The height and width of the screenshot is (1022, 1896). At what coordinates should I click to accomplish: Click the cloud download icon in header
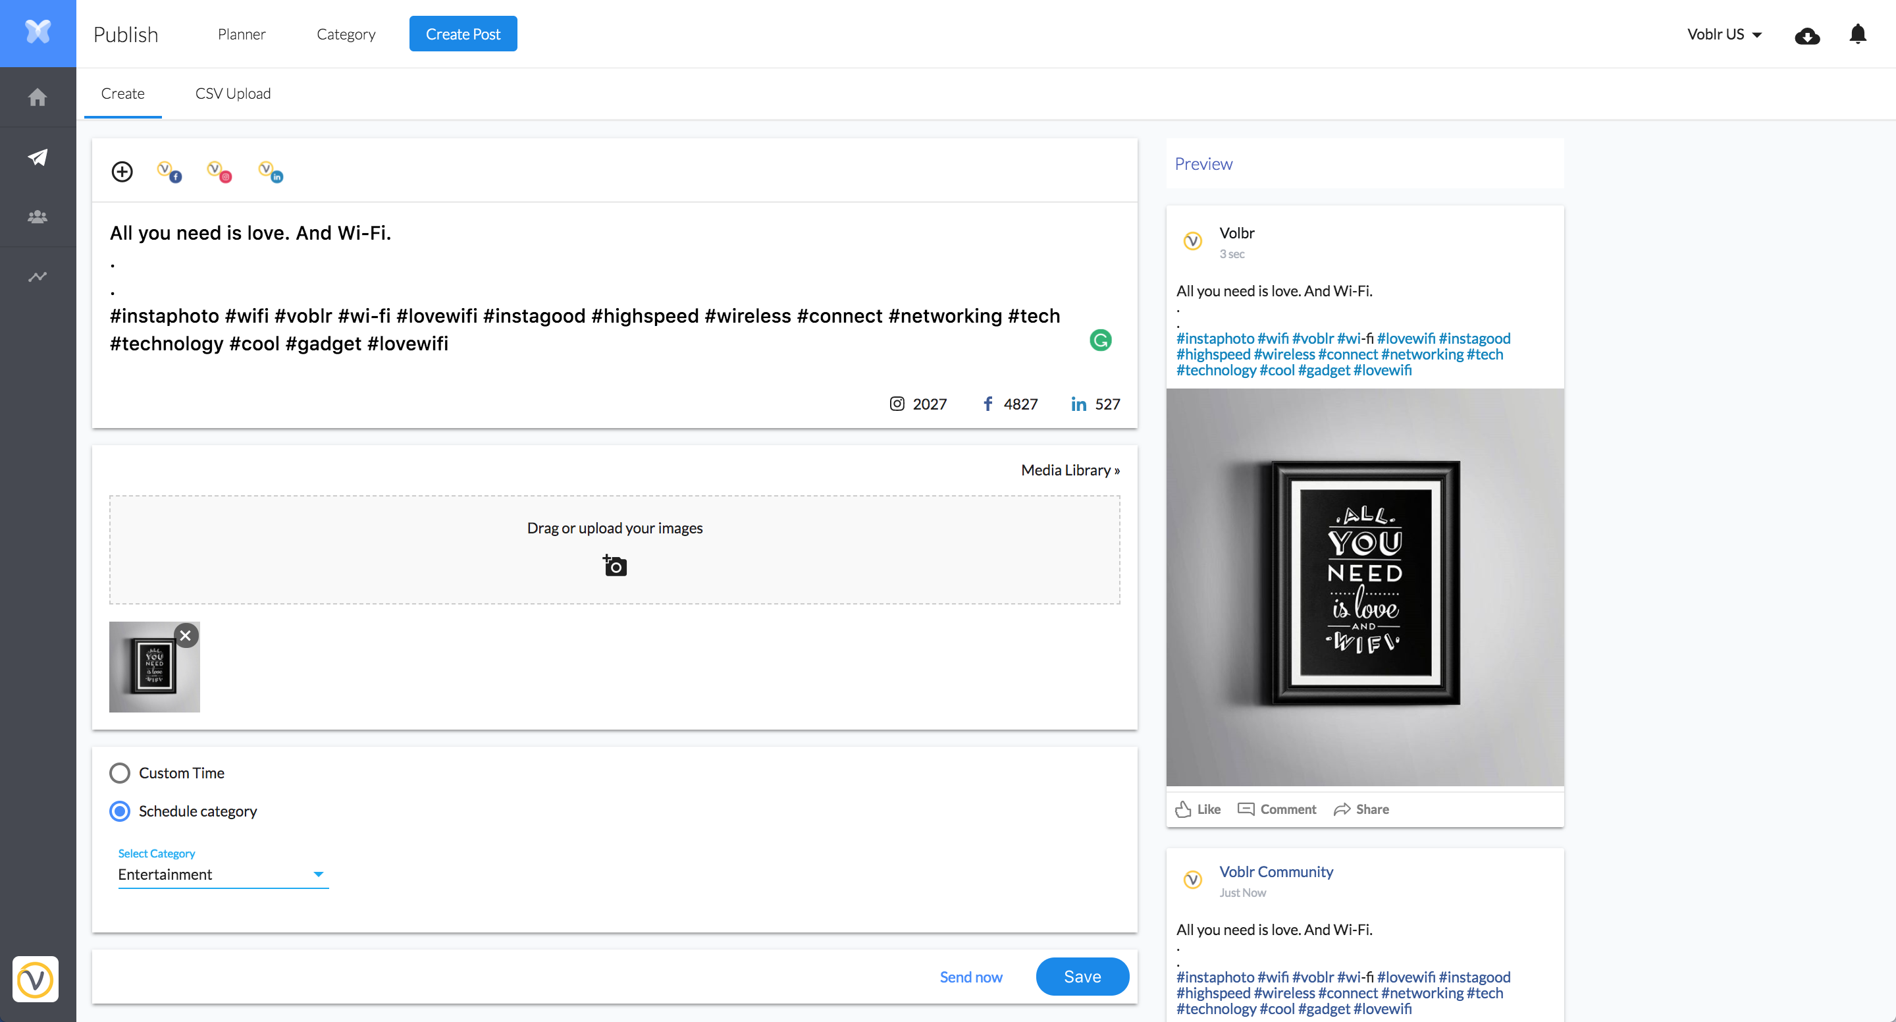1807,36
